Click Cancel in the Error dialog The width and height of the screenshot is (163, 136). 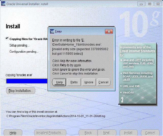(103, 82)
